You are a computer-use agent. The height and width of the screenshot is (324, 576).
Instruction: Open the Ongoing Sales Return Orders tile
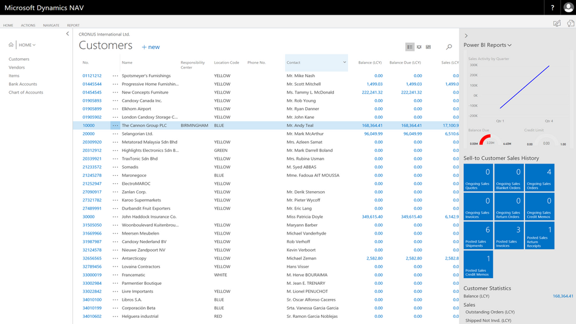pos(509,206)
